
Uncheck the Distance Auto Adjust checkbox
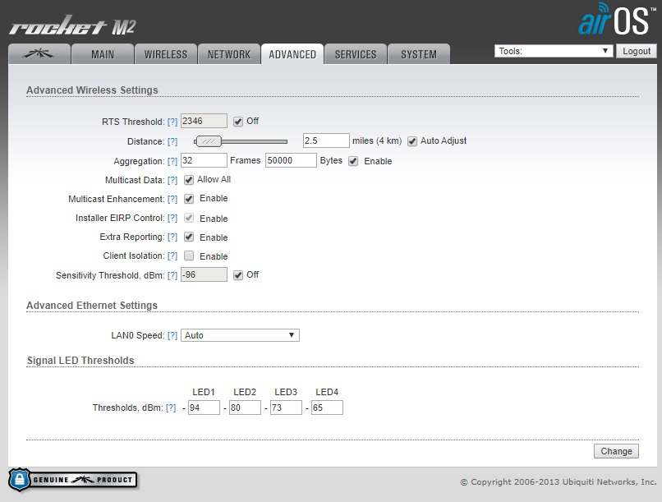(412, 140)
